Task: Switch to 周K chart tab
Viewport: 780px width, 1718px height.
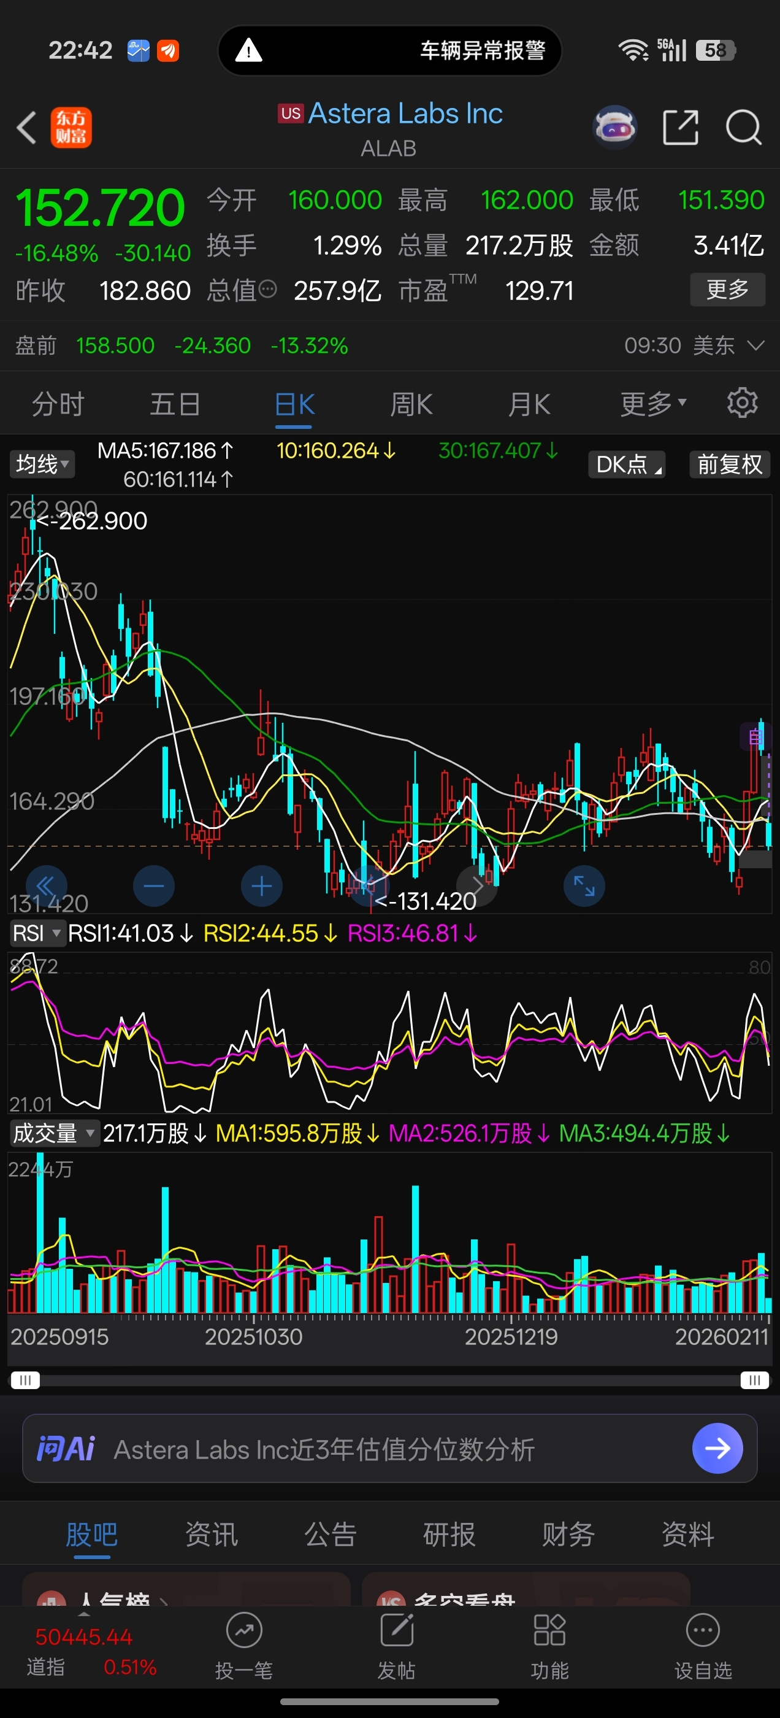Action: click(411, 404)
